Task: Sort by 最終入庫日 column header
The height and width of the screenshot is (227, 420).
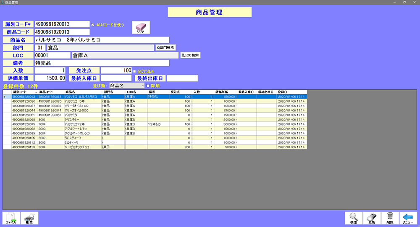Action: click(x=247, y=92)
